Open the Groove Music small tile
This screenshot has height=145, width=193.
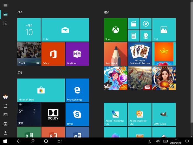(x=146, y=24)
